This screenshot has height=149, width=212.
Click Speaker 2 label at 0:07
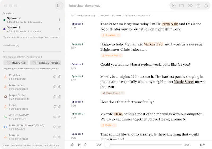[77, 44]
